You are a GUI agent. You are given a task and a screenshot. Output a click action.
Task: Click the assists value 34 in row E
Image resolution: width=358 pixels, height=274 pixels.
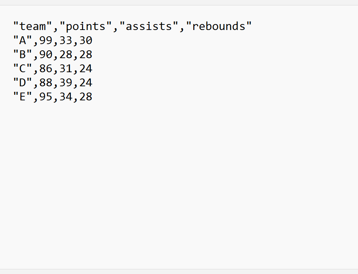coord(66,97)
